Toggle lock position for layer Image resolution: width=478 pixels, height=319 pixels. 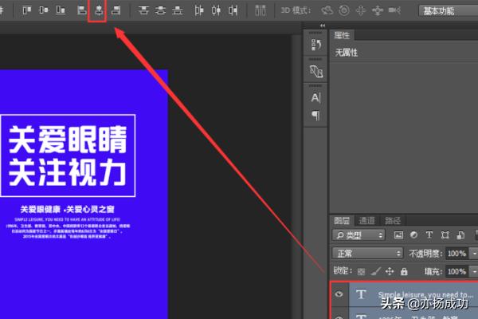[x=390, y=271]
